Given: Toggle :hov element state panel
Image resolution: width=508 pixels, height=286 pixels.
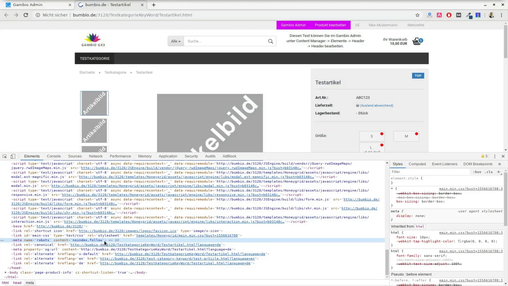Looking at the screenshot, I should [477, 172].
